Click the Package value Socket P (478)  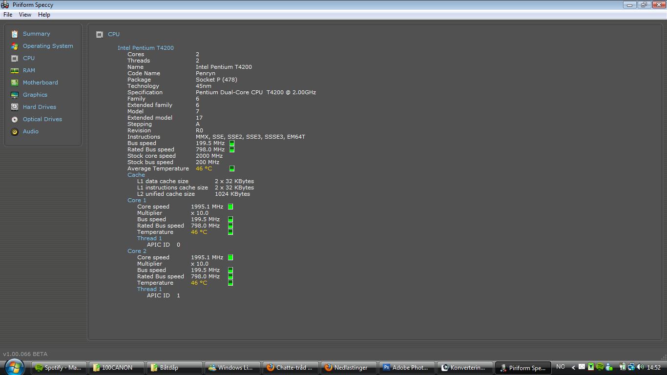(x=216, y=80)
